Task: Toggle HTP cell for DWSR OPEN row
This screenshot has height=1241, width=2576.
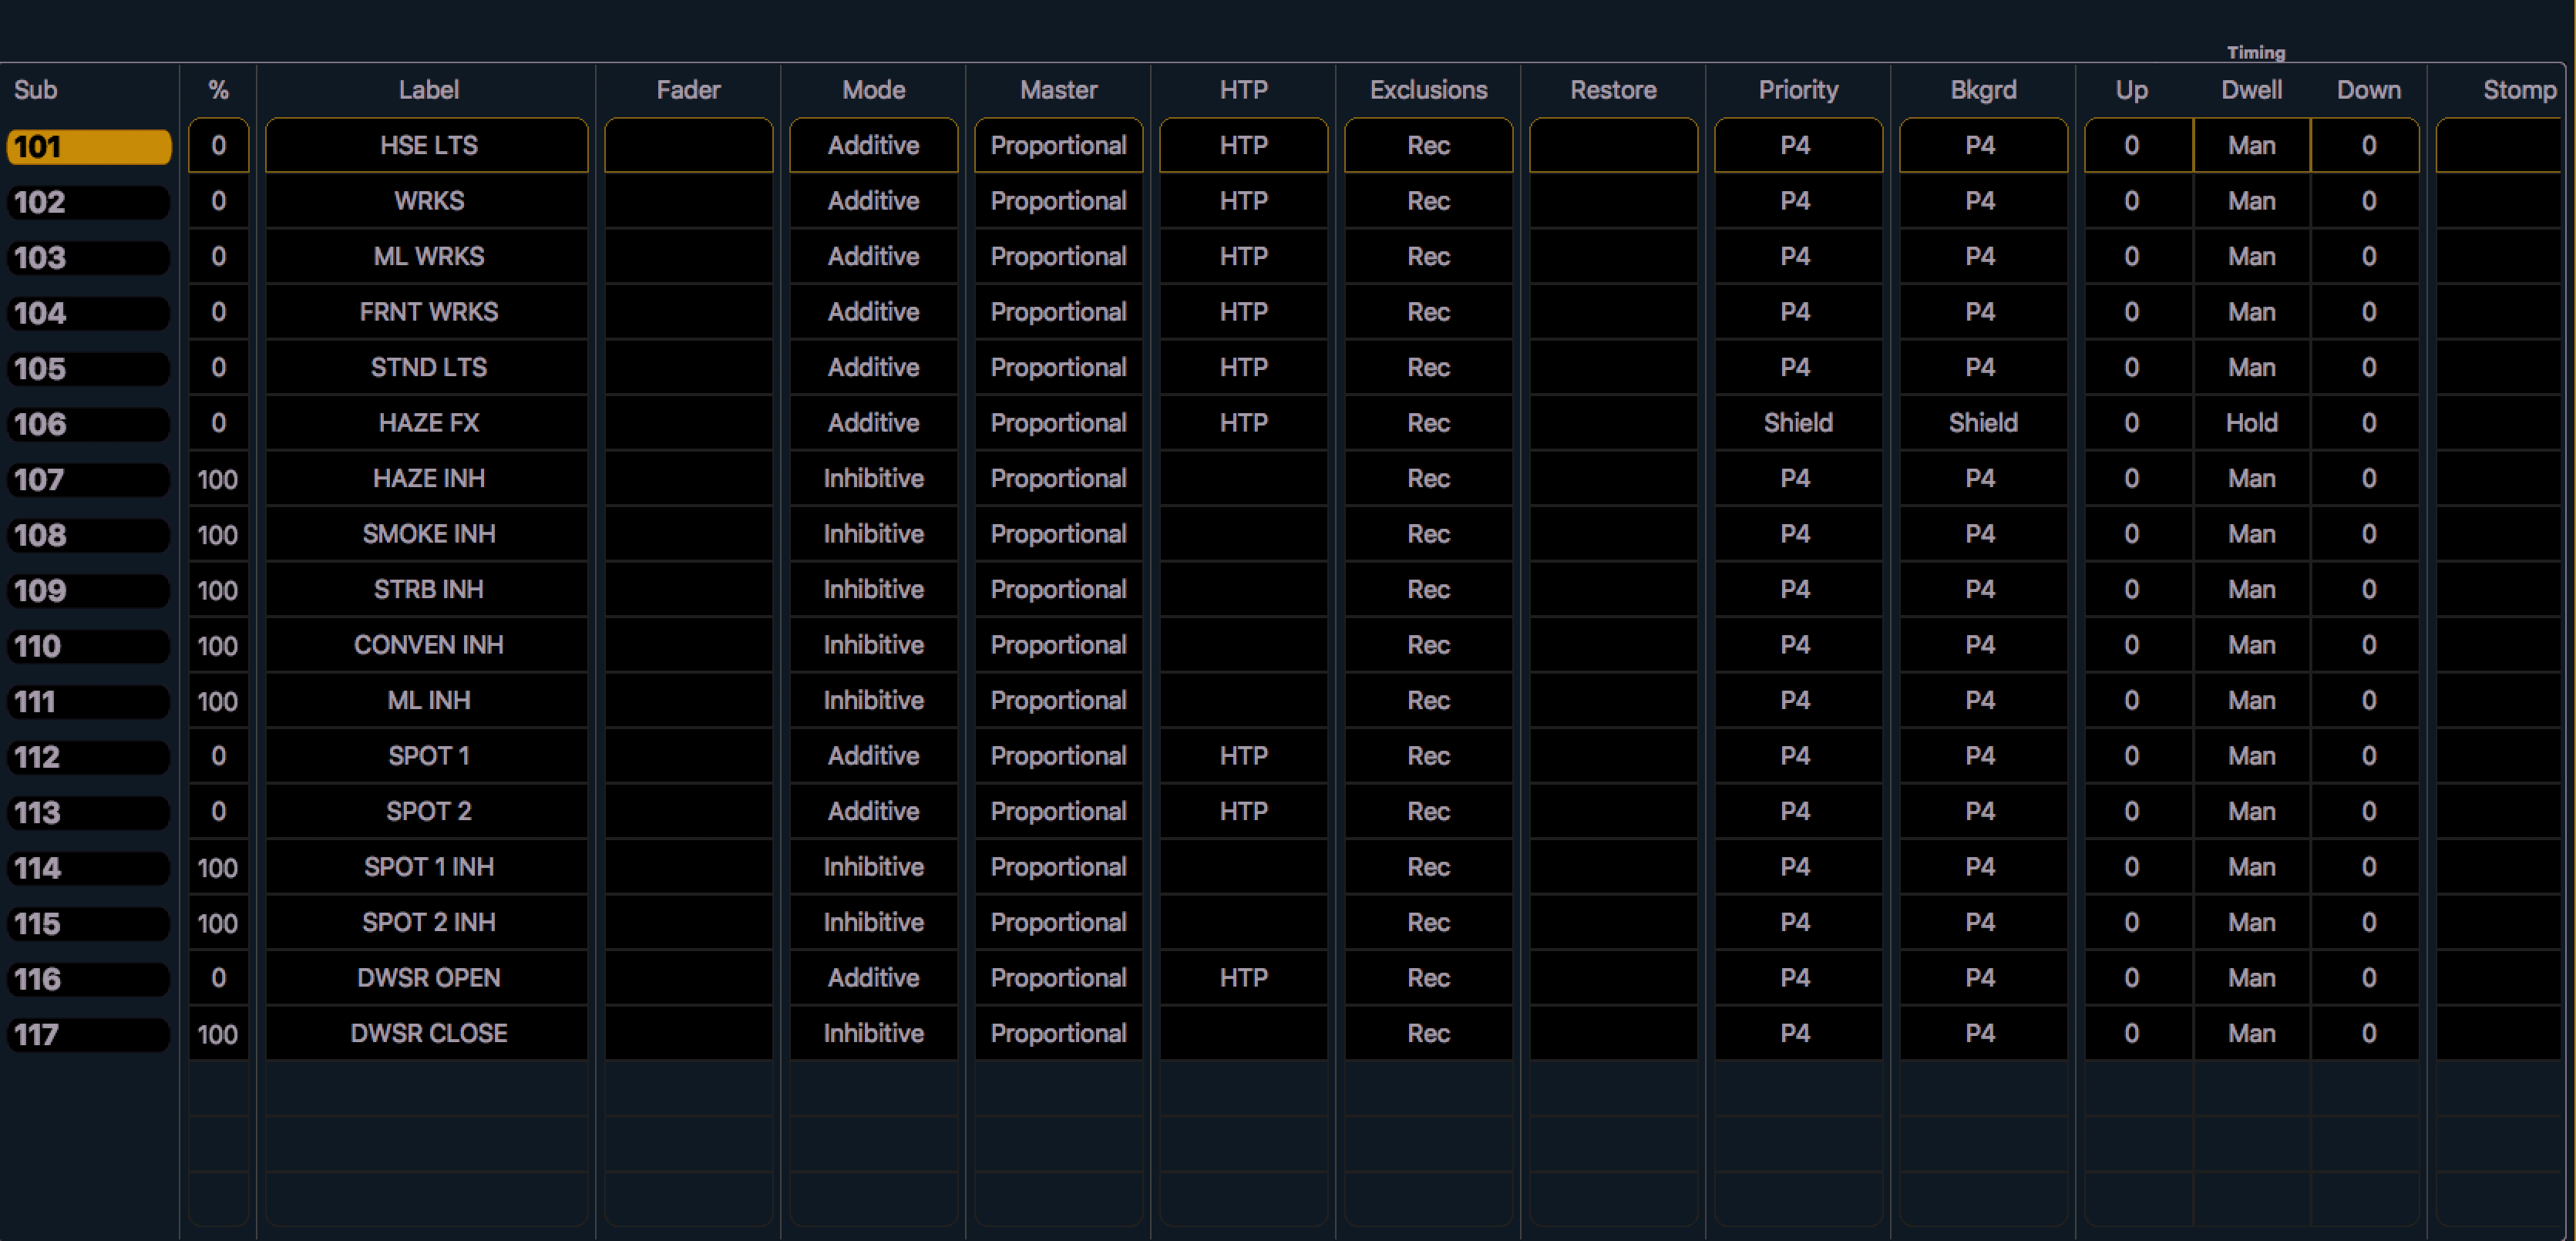Action: 1243,978
